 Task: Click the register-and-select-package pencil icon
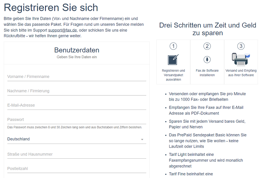point(173,59)
